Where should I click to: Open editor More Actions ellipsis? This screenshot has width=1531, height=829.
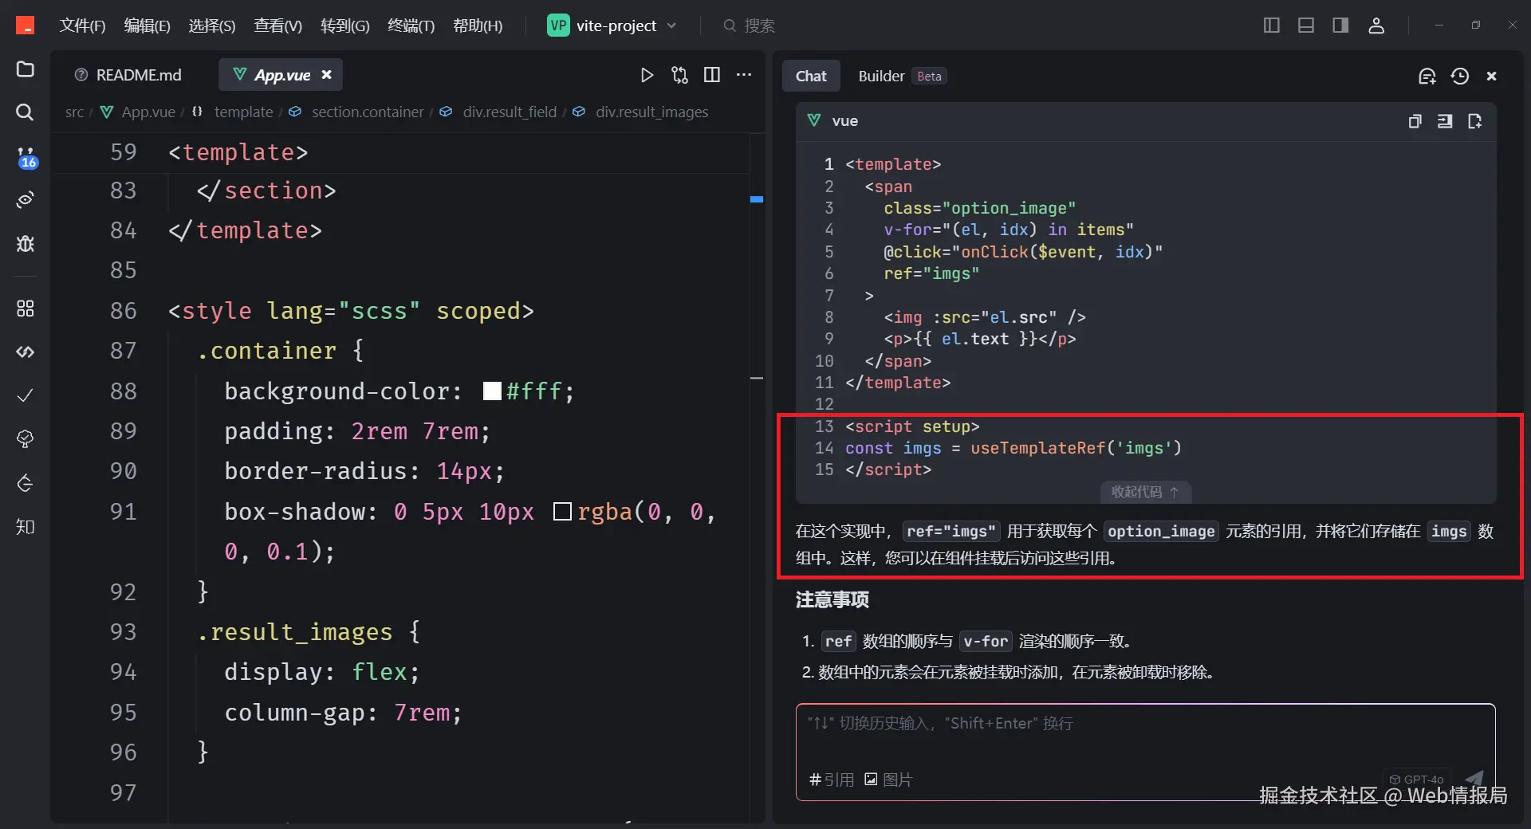click(744, 75)
